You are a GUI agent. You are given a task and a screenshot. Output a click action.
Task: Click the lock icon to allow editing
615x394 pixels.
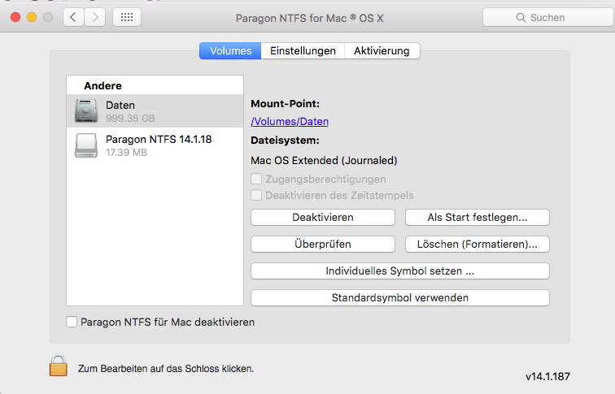click(58, 366)
